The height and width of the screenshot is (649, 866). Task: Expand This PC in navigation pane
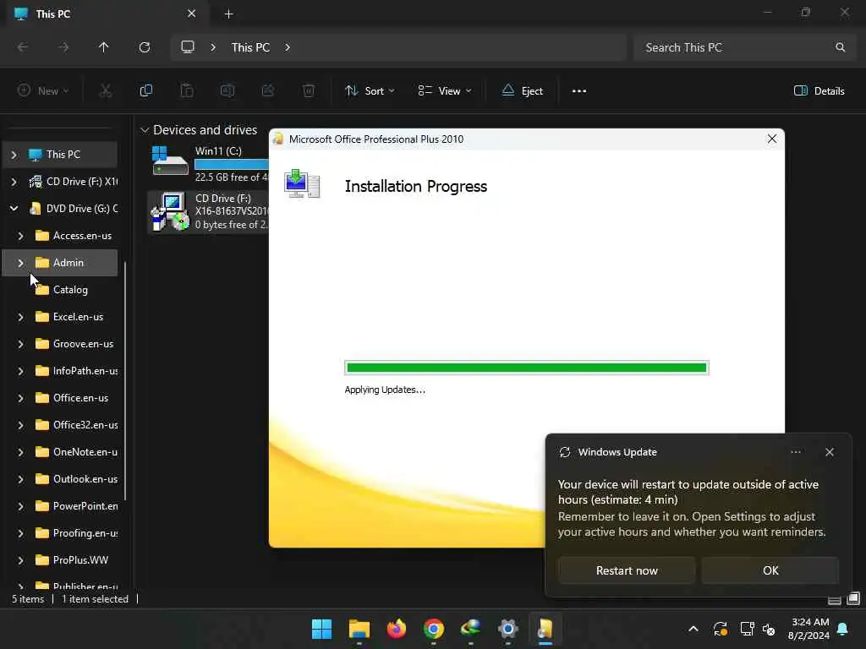(14, 155)
